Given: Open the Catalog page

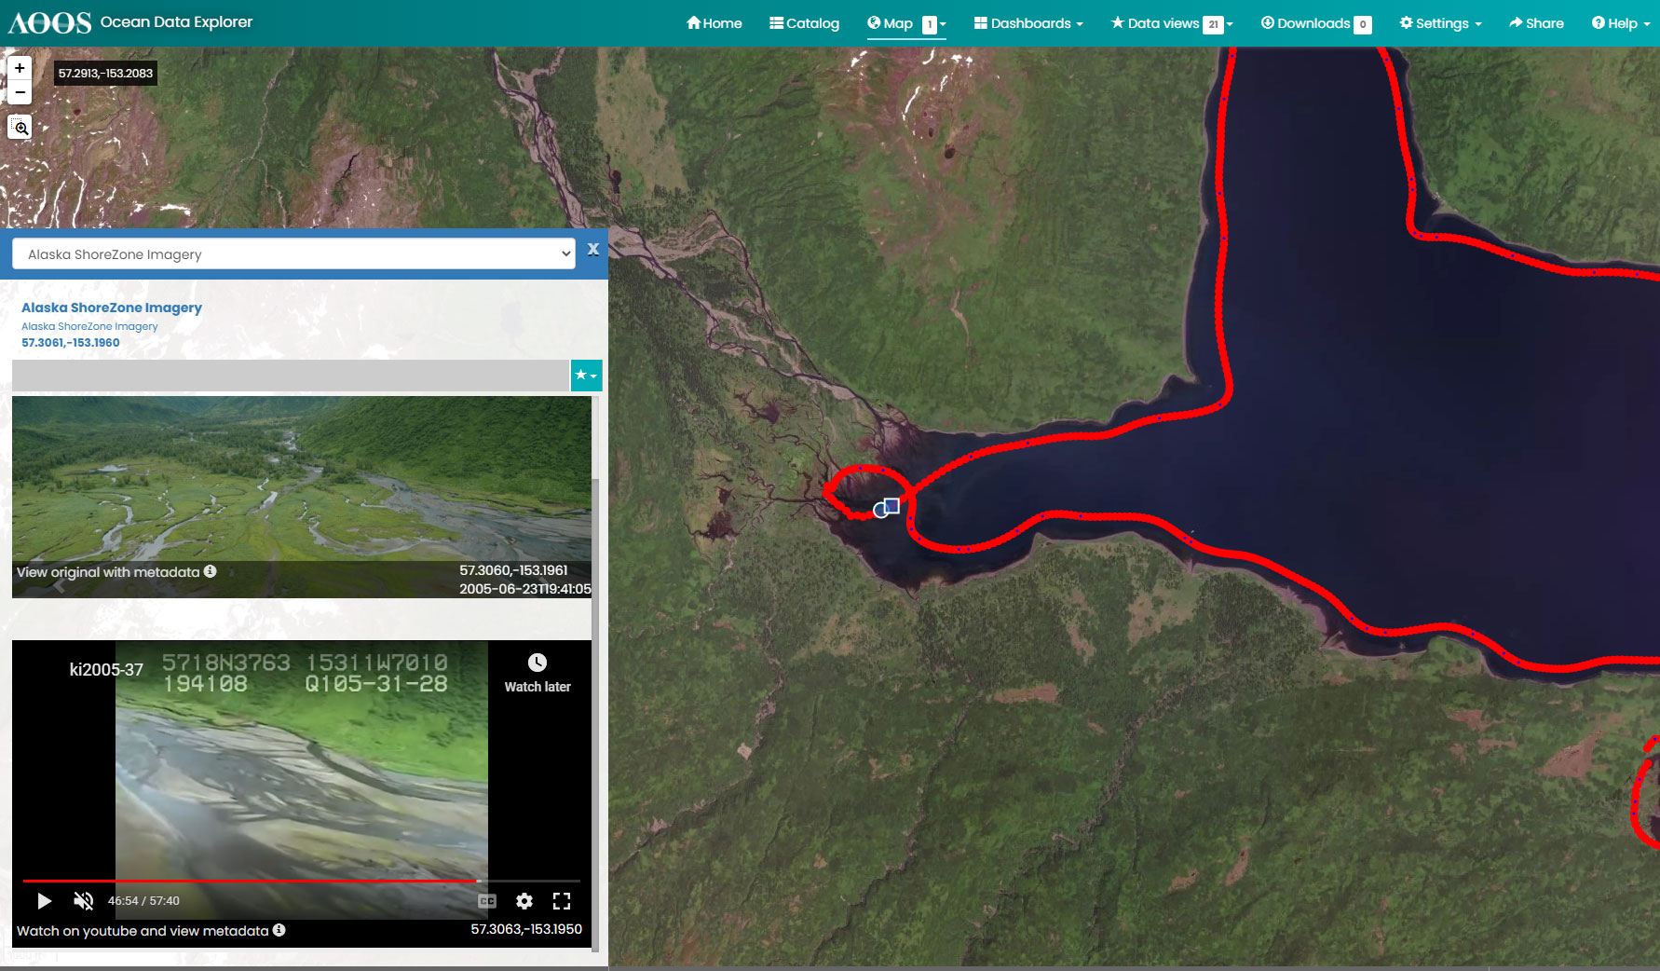Looking at the screenshot, I should [804, 23].
